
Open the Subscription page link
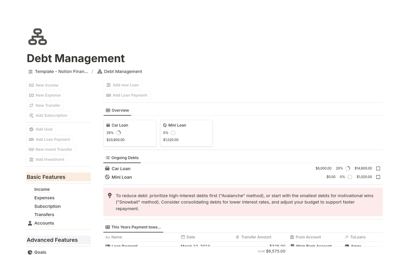(48, 206)
